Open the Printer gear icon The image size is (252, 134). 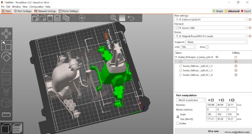250,36
